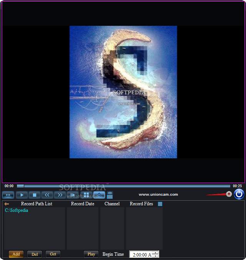This screenshot has height=260, width=246.
Task: Stop the video with the square button
Action: [x=35, y=195]
